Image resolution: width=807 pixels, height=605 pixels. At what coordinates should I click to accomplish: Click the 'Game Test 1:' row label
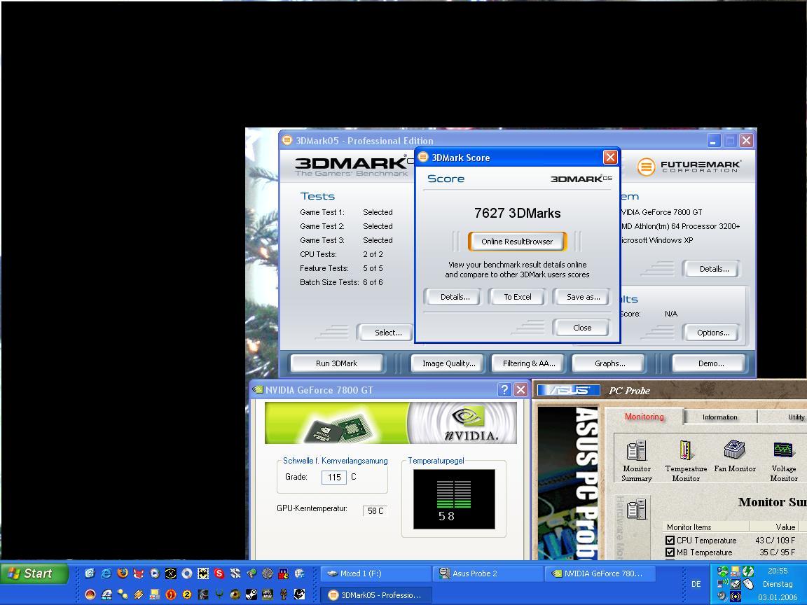point(322,212)
